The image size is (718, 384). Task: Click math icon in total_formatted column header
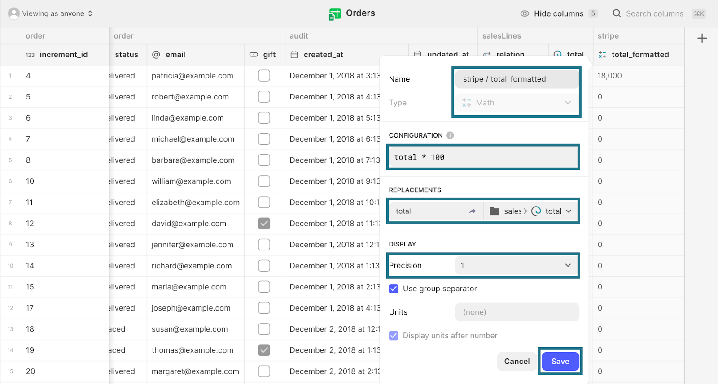tap(602, 55)
